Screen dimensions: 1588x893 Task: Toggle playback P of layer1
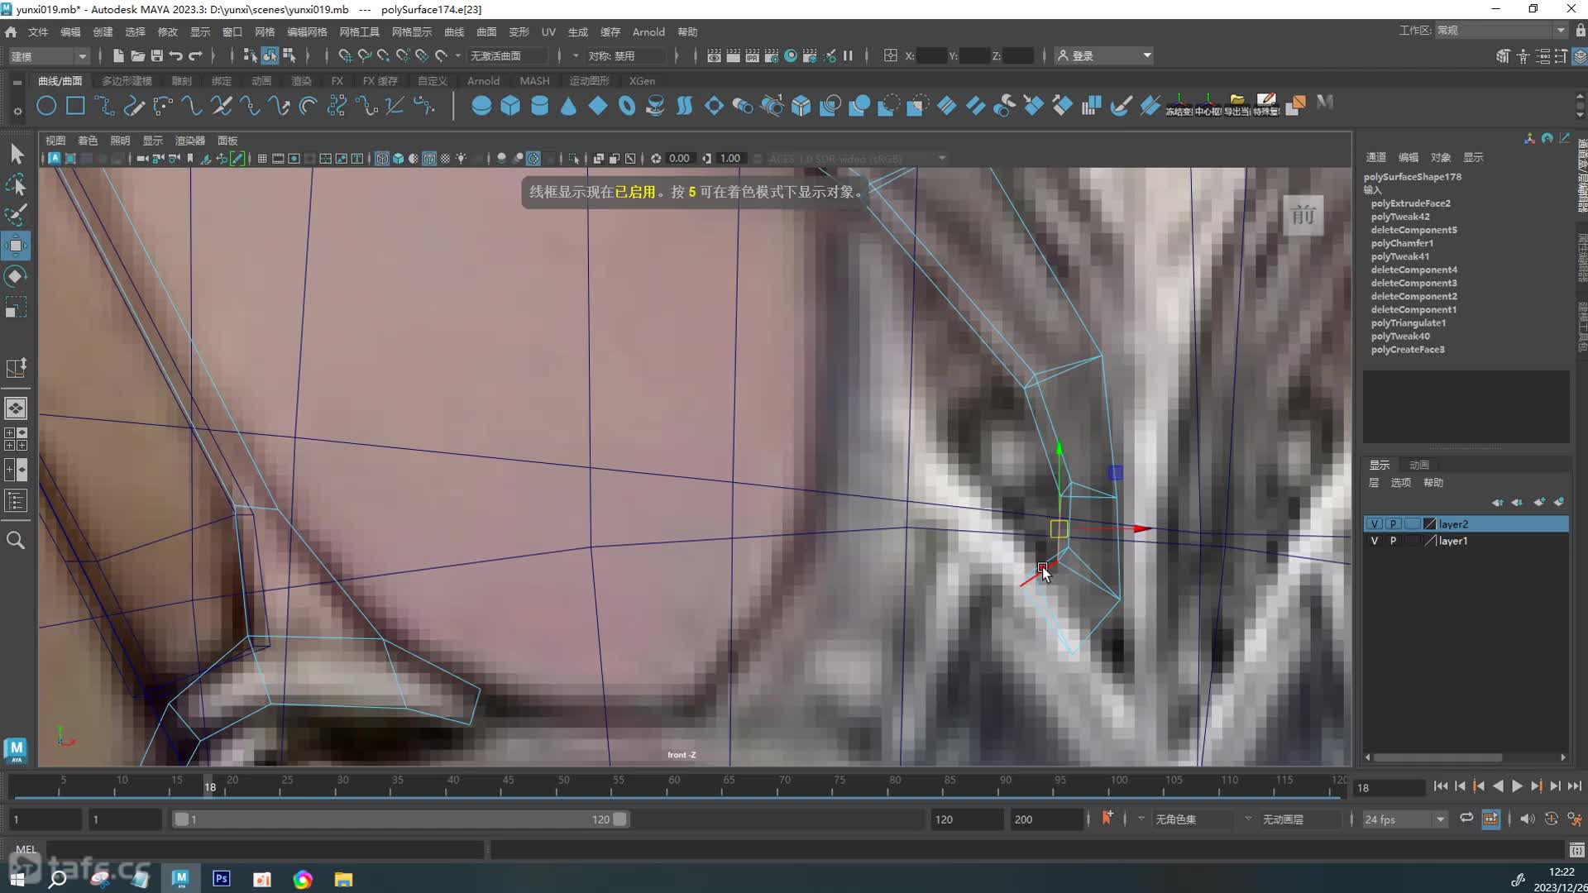point(1394,541)
